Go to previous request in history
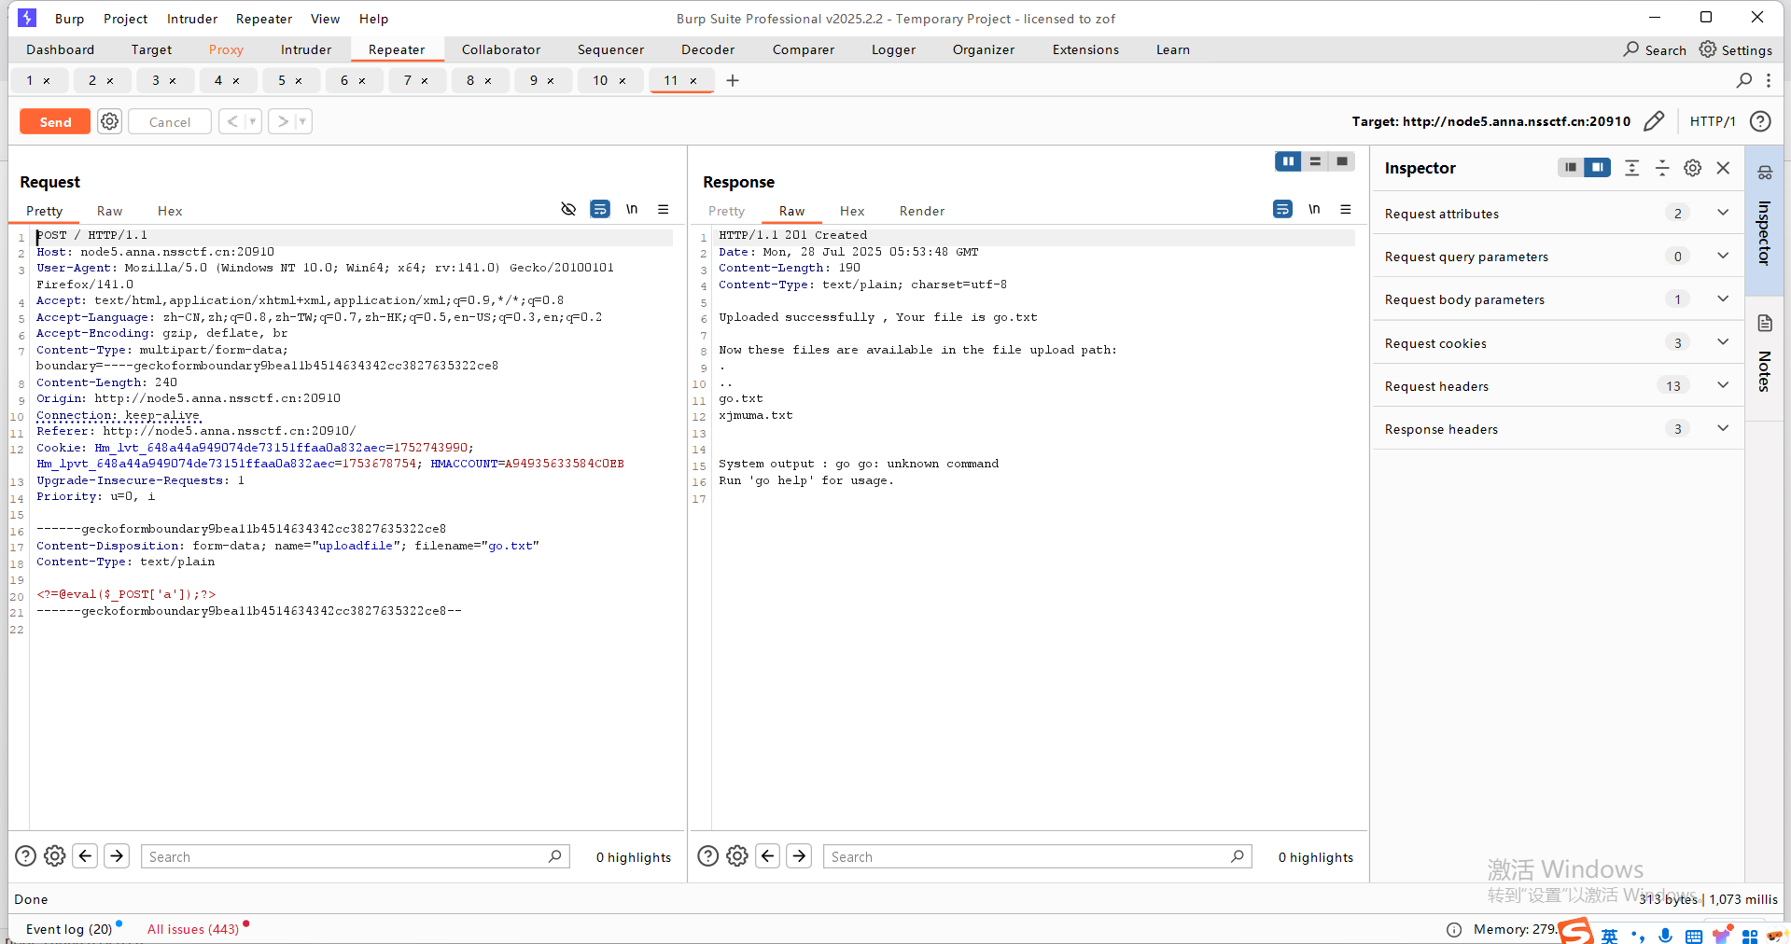Viewport: 1791px width, 944px height. pyautogui.click(x=231, y=122)
